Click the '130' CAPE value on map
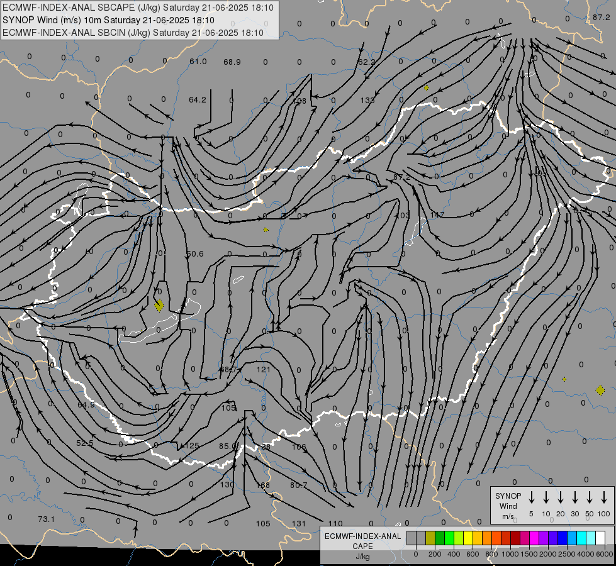Viewport: 616px width, 566px height. pos(227,485)
